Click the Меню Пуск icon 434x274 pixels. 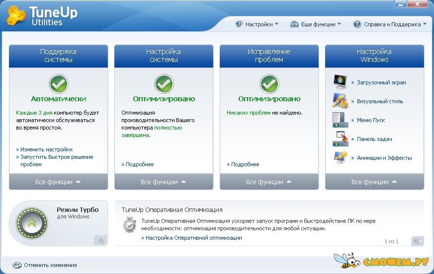tap(340, 120)
